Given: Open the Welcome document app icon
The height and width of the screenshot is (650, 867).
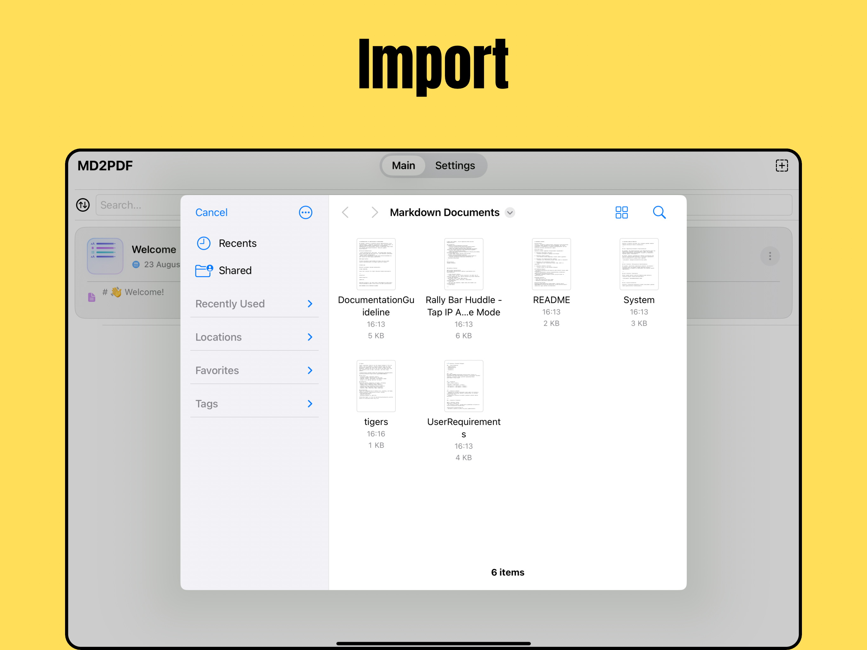Looking at the screenshot, I should pos(105,256).
